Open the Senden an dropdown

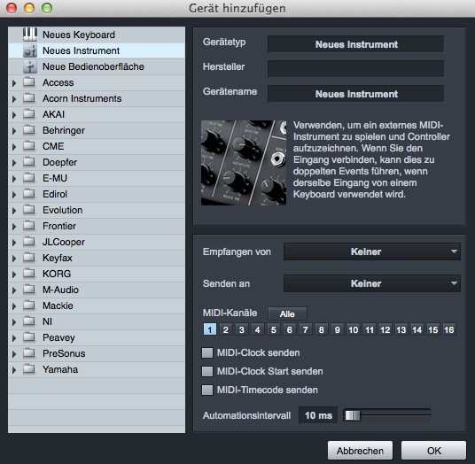pos(372,283)
